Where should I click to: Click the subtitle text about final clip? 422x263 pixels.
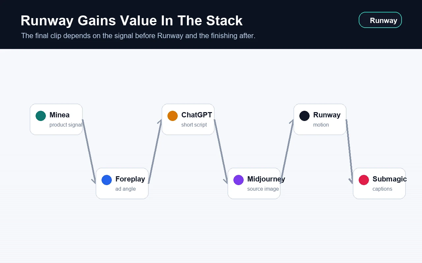[x=138, y=36]
